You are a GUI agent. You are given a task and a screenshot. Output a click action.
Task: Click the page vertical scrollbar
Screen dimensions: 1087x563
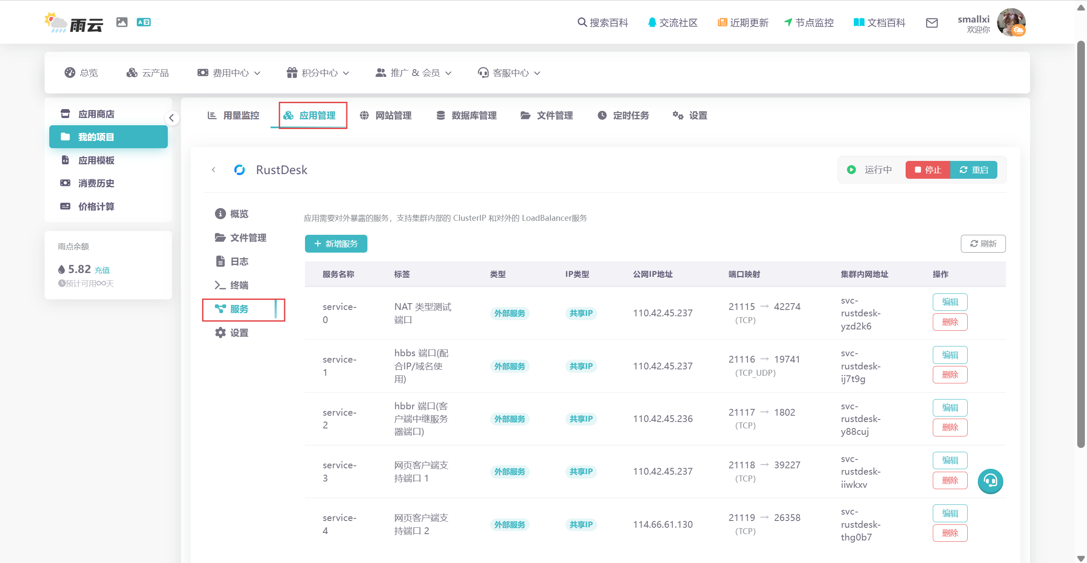(x=1081, y=244)
